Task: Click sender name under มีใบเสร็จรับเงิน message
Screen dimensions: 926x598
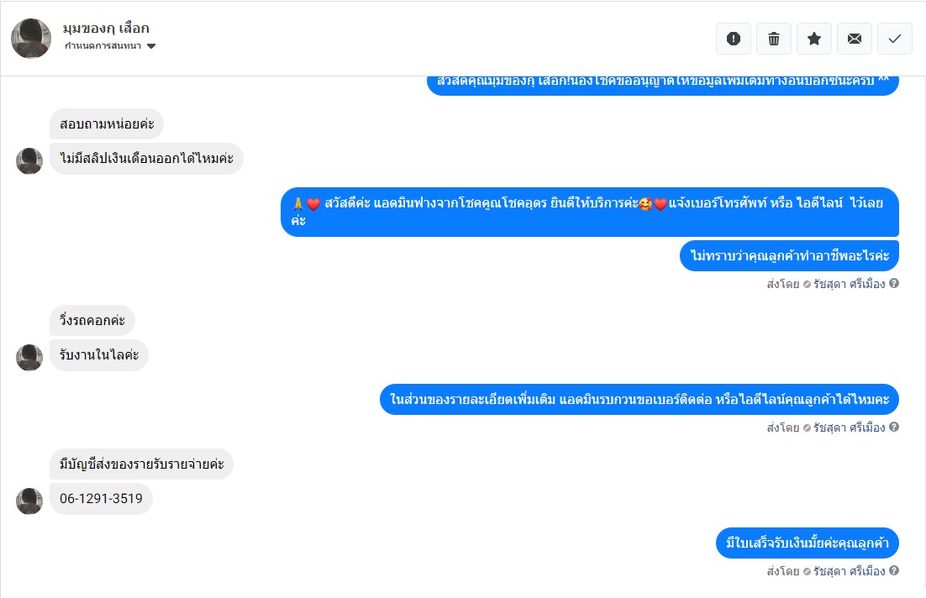Action: point(850,571)
